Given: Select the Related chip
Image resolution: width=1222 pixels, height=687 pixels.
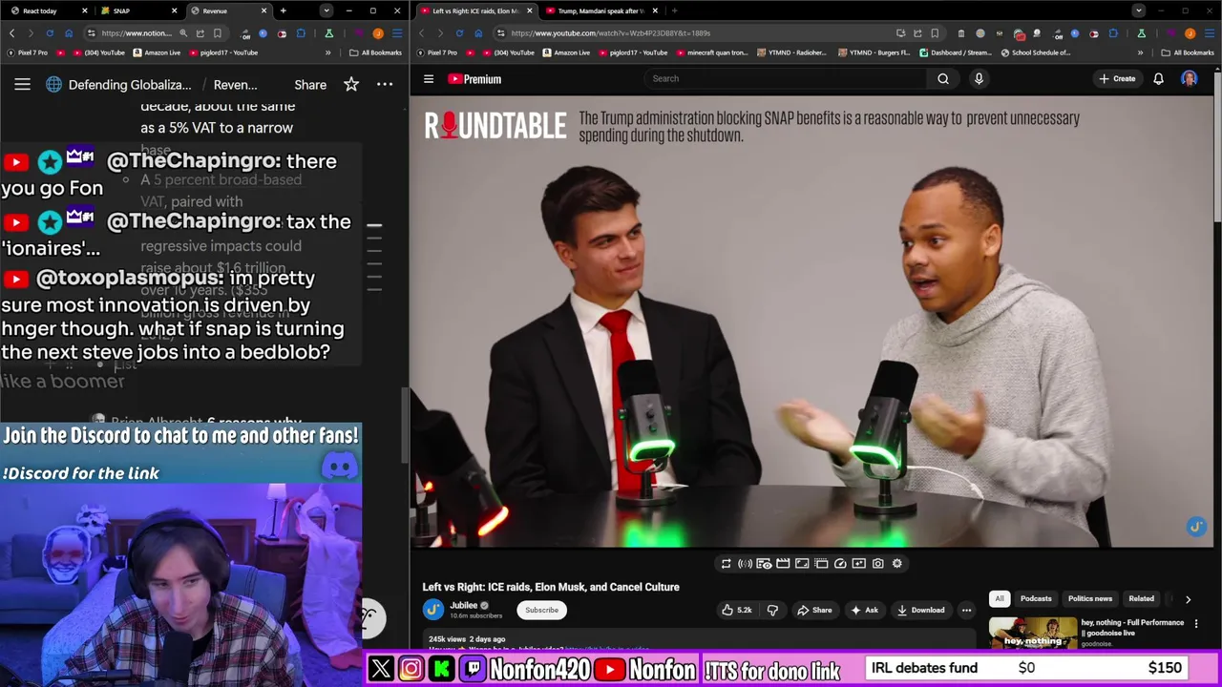Looking at the screenshot, I should coord(1142,598).
